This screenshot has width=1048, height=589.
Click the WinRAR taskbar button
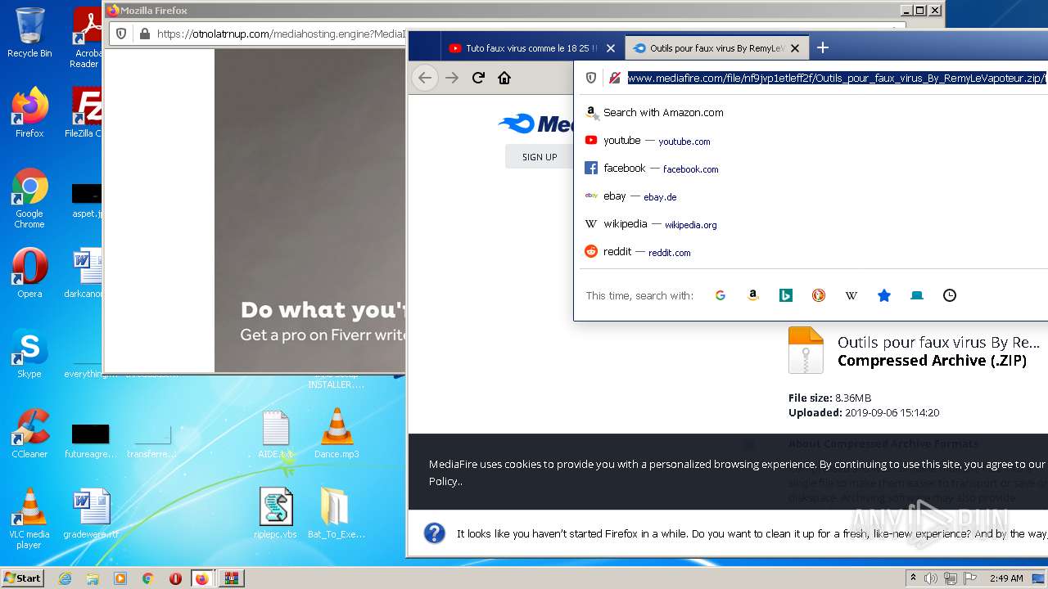[231, 578]
